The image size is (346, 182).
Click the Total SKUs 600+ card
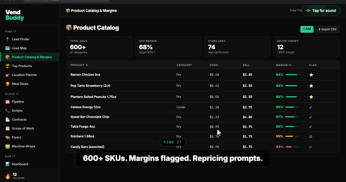99,47
